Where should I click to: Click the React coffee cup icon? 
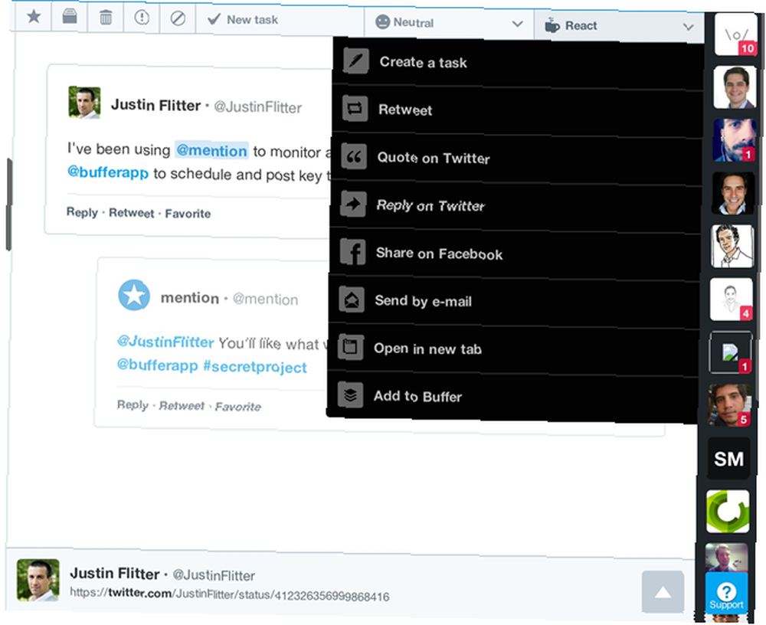552,25
